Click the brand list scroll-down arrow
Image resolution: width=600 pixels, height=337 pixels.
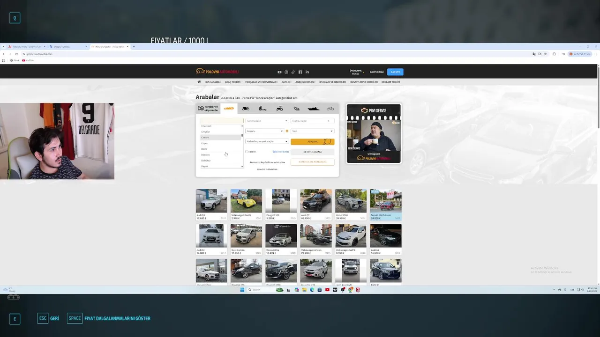(x=242, y=166)
